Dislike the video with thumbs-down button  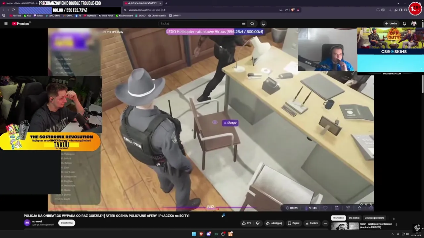pyautogui.click(x=258, y=223)
